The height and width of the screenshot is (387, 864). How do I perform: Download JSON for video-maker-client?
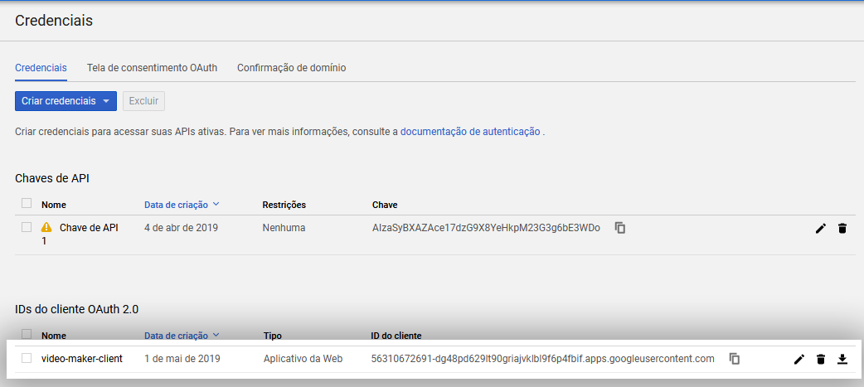842,360
